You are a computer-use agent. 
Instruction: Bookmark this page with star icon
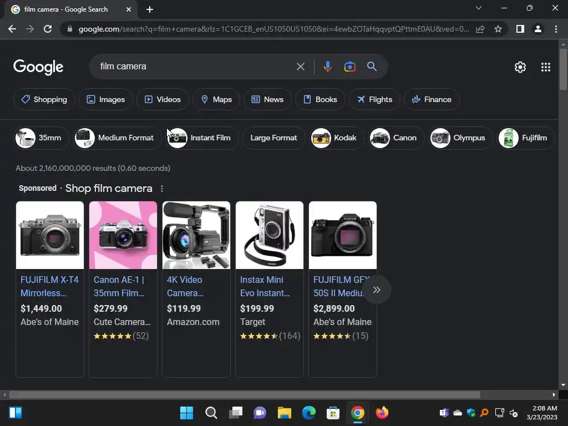[498, 29]
